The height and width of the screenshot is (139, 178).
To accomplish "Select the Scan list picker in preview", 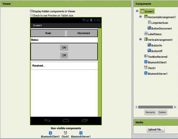I will 48,33.
